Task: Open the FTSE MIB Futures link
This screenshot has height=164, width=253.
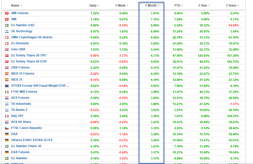Action: [x=24, y=92]
